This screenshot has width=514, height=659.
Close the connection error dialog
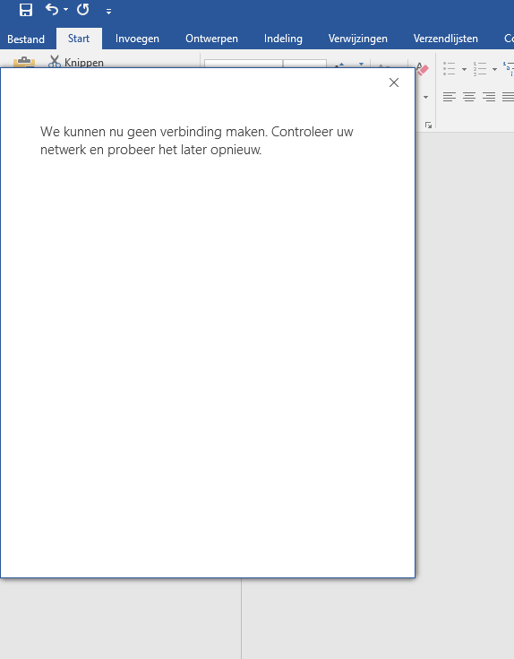coord(394,82)
